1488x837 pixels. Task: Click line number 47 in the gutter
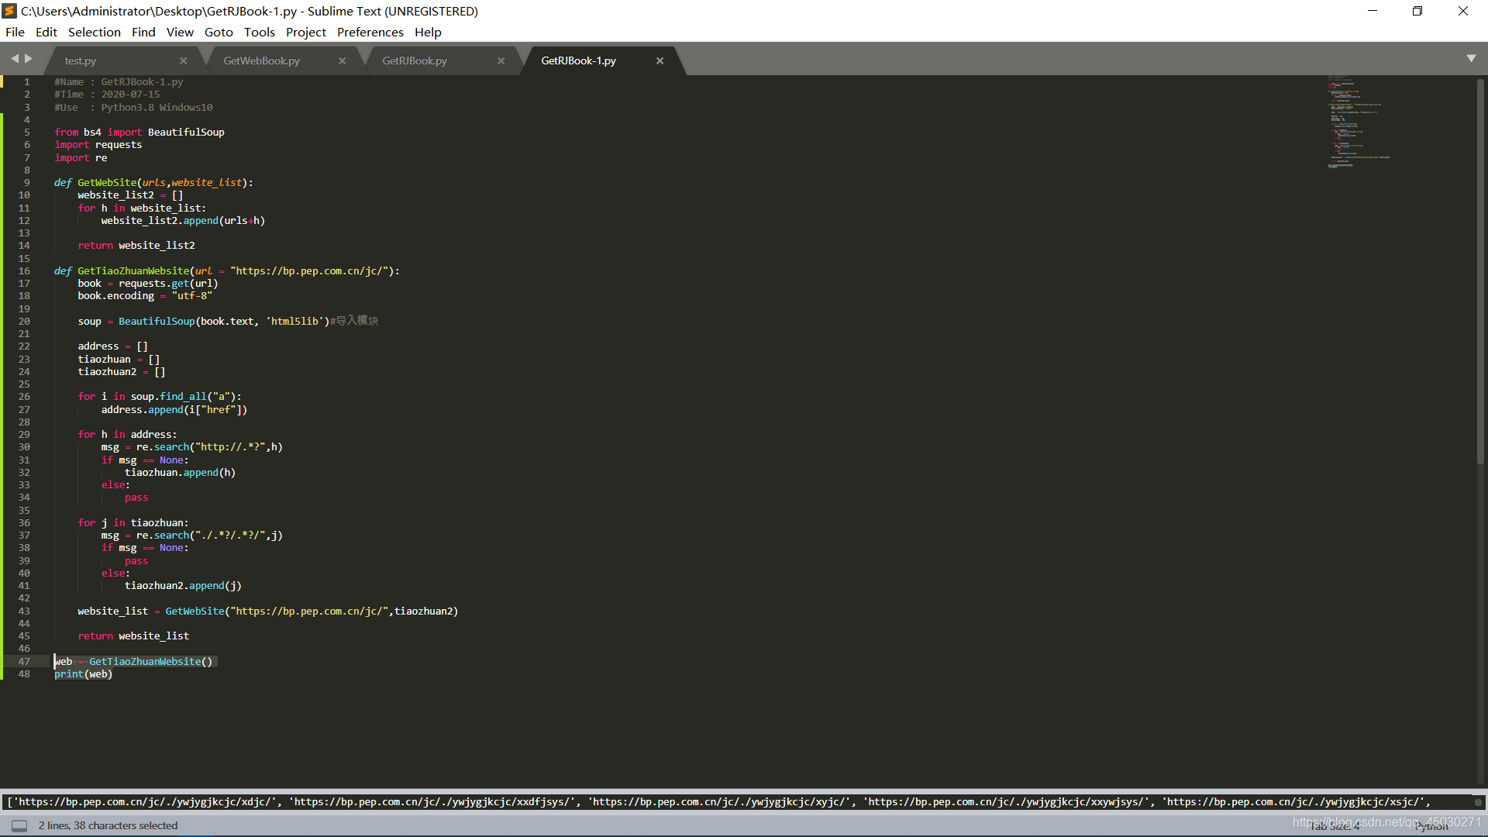(x=24, y=661)
